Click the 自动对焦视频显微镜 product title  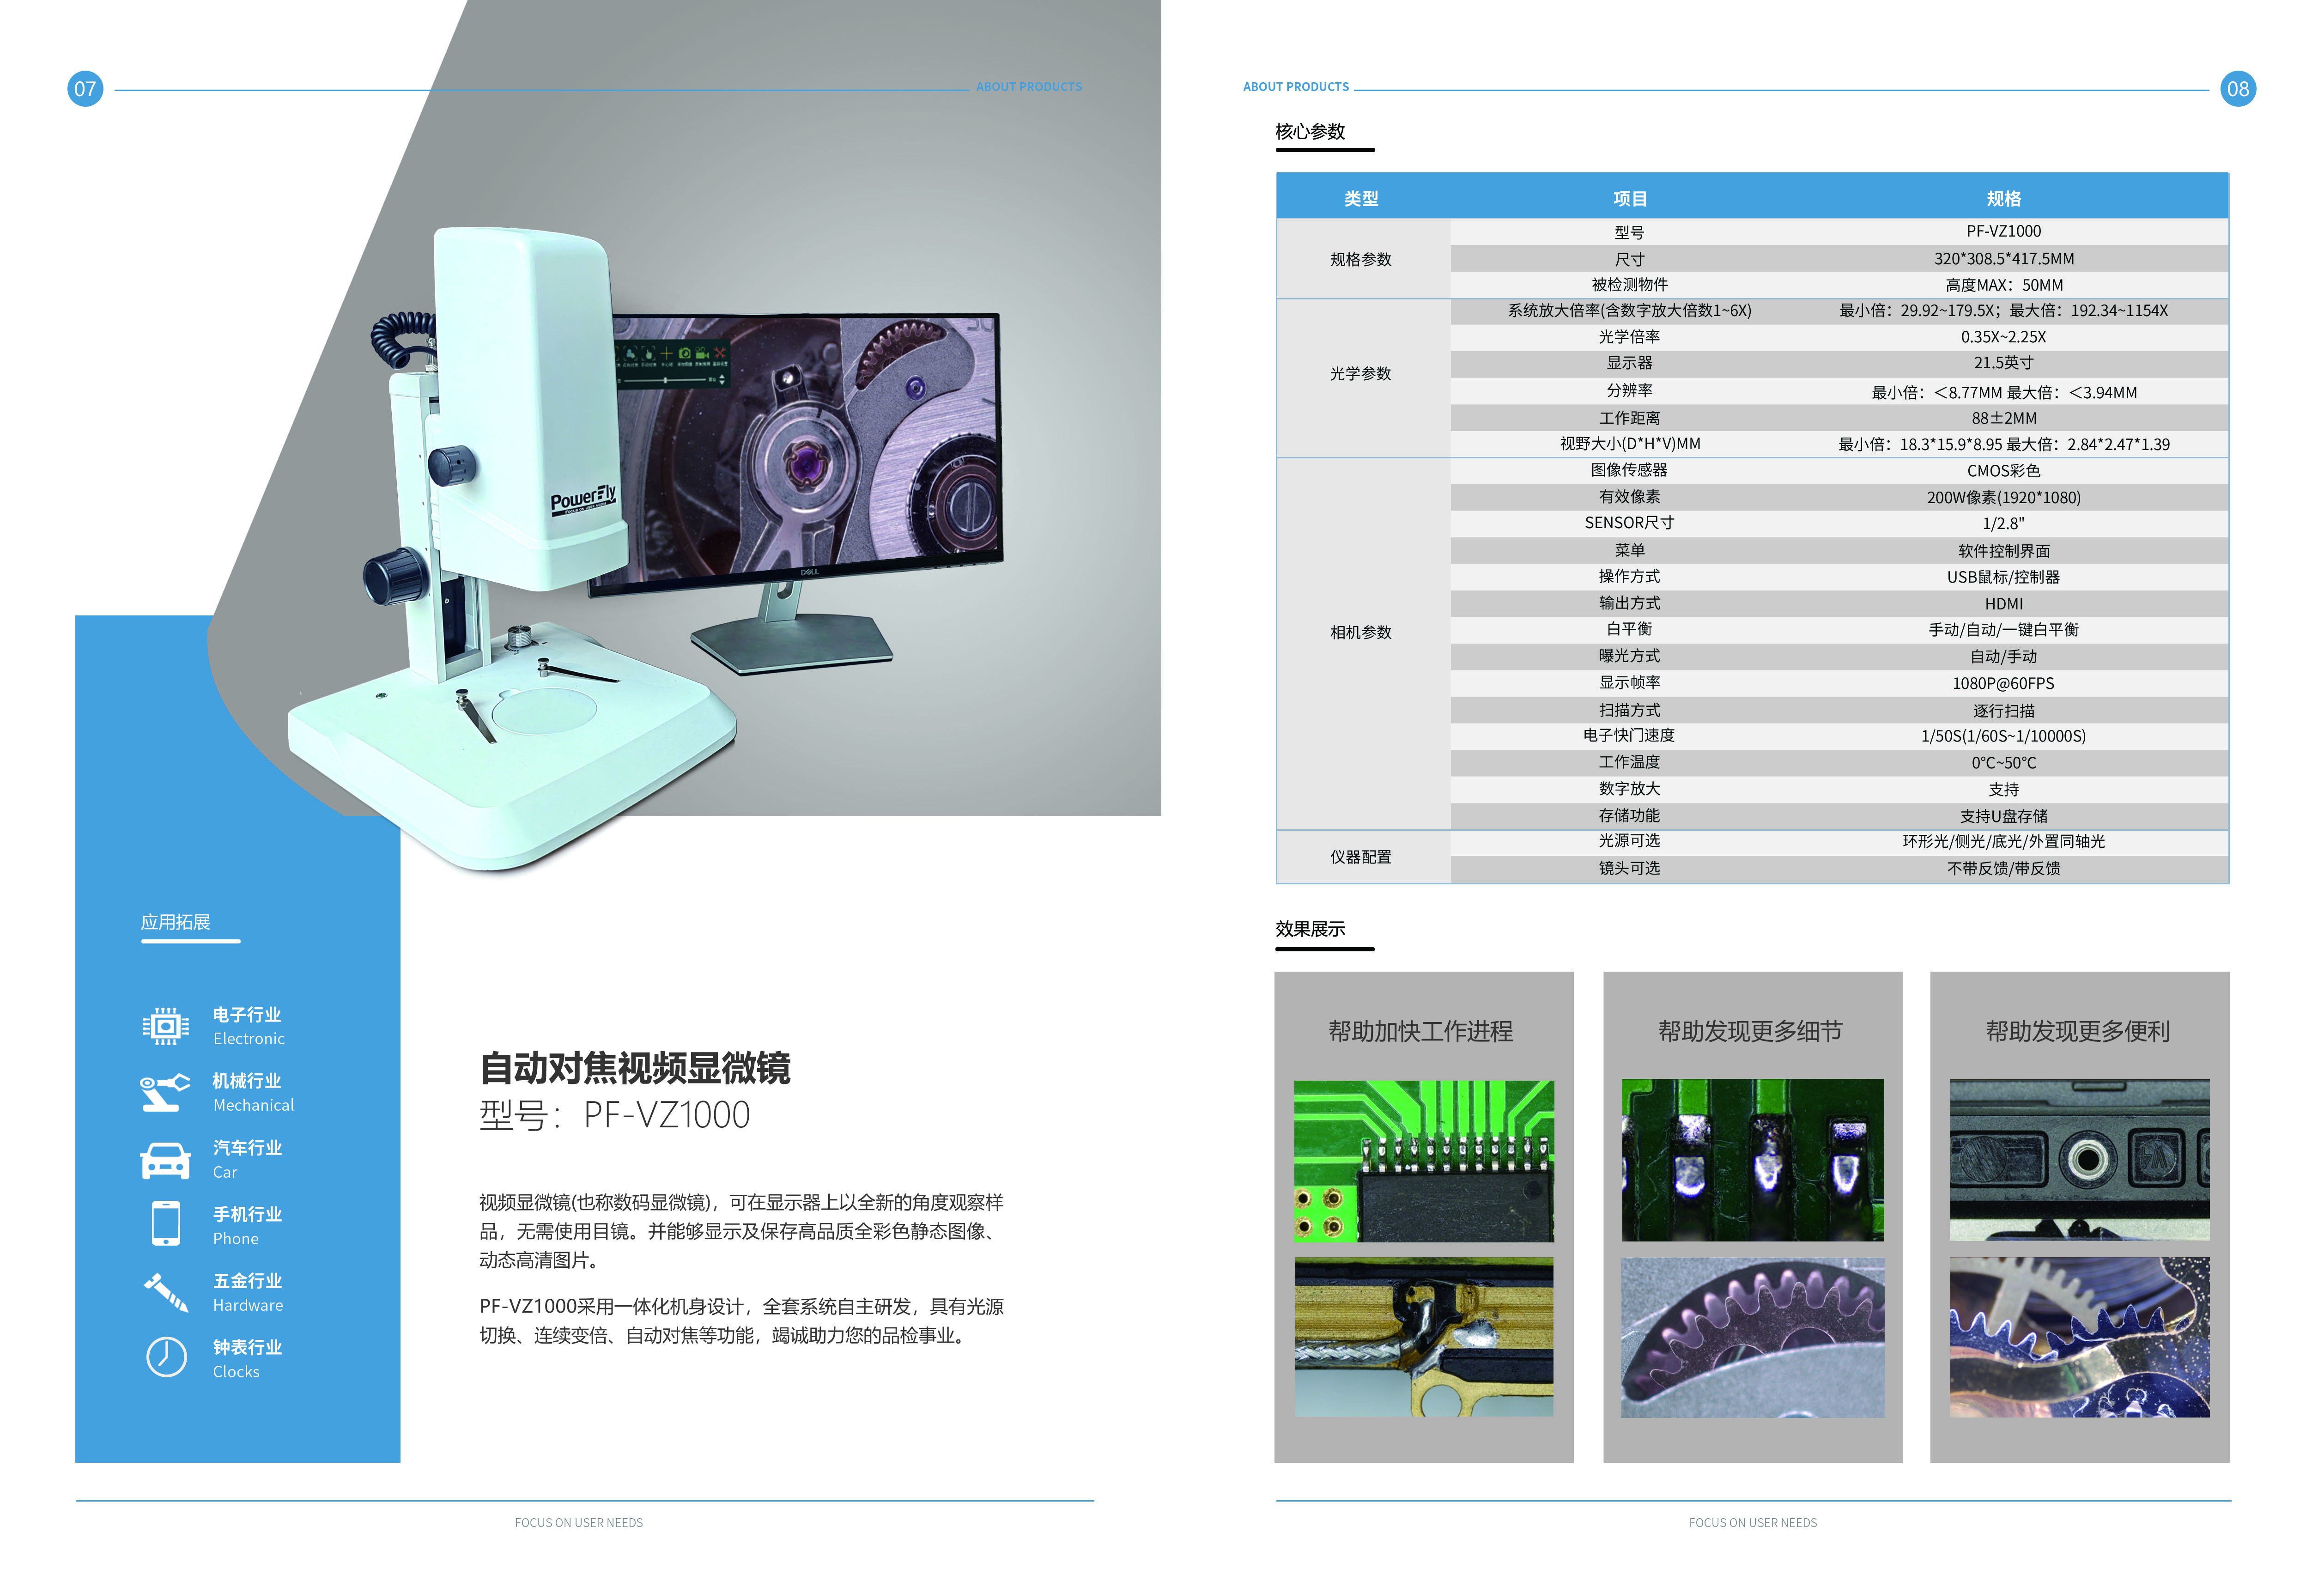[x=635, y=1068]
